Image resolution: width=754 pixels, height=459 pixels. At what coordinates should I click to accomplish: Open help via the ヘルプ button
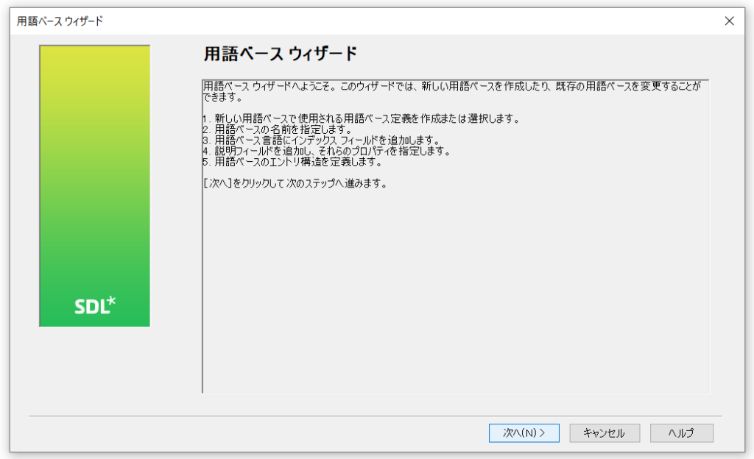681,433
